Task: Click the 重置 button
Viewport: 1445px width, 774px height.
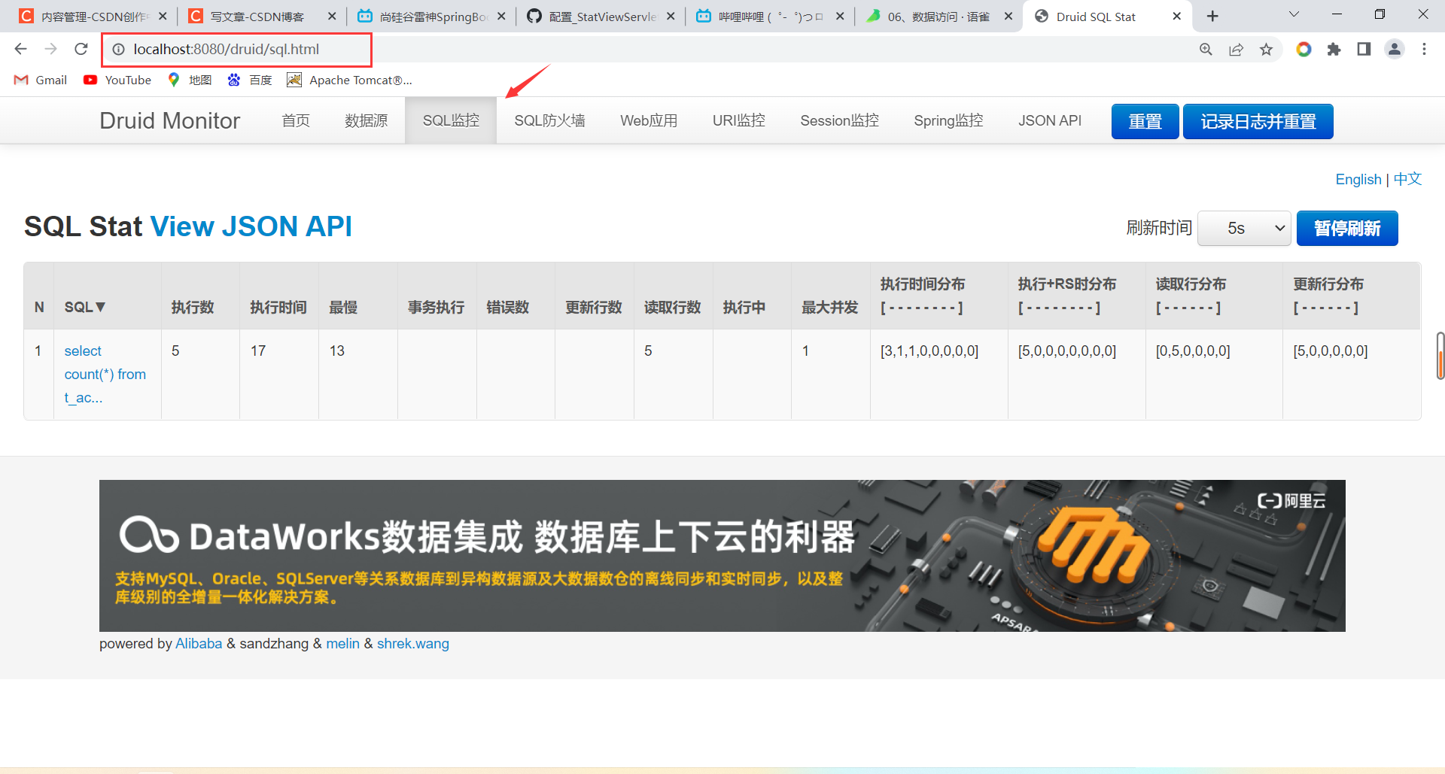Action: tap(1145, 121)
